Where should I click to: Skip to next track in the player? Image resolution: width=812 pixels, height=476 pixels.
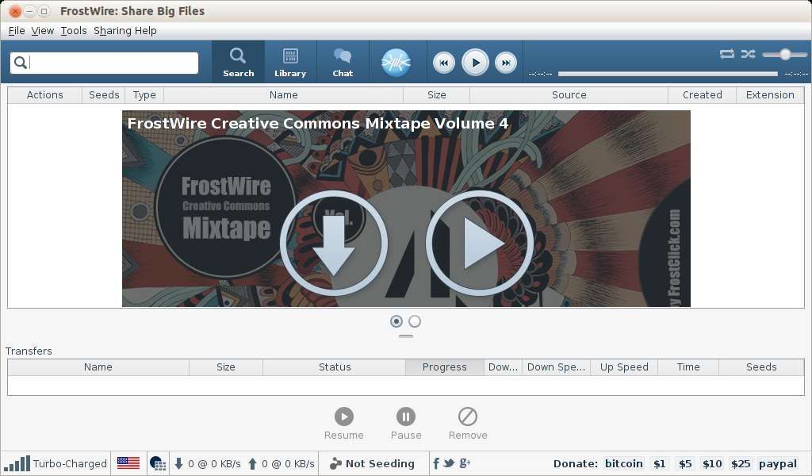(x=506, y=63)
